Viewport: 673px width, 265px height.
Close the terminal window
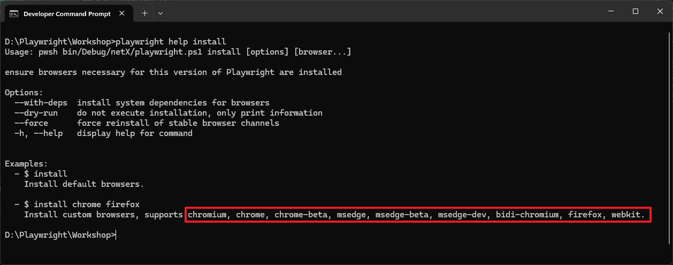click(660, 11)
